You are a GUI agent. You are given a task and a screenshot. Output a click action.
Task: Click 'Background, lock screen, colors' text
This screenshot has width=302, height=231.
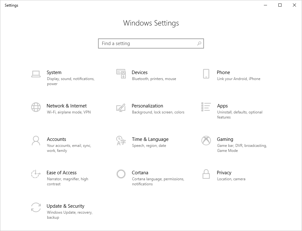point(158,112)
